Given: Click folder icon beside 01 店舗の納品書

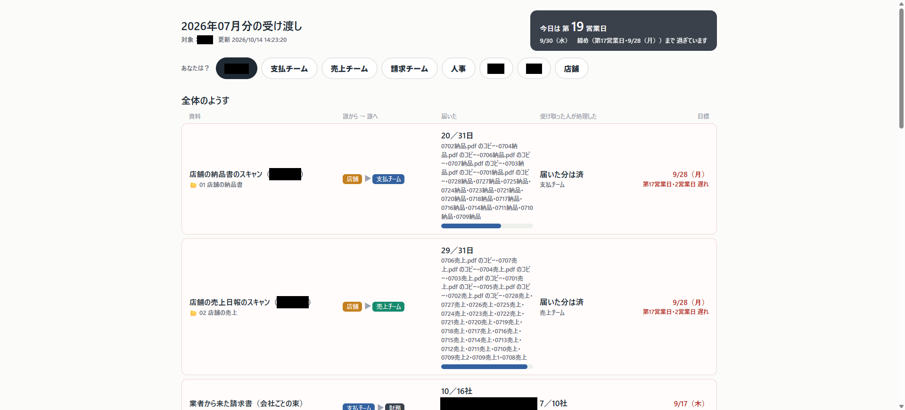Looking at the screenshot, I should pyautogui.click(x=193, y=185).
